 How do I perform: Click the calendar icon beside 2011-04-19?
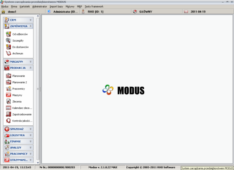pos(186,11)
